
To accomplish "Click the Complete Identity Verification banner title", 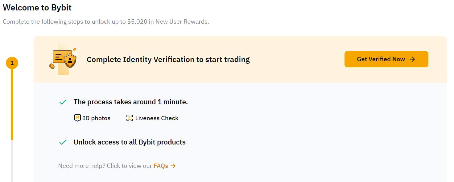I will click(168, 59).
